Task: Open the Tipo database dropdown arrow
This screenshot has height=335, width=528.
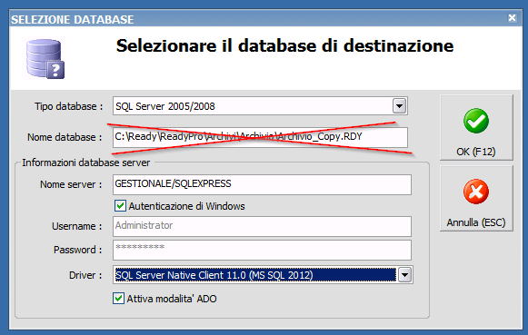Action: point(399,106)
